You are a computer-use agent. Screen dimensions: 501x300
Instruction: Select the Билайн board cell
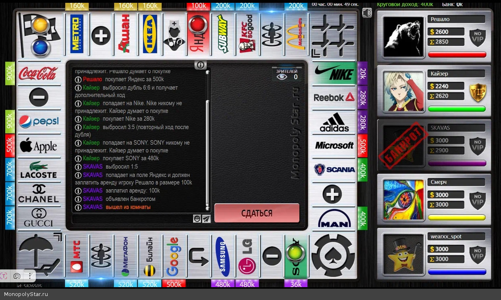(150, 256)
